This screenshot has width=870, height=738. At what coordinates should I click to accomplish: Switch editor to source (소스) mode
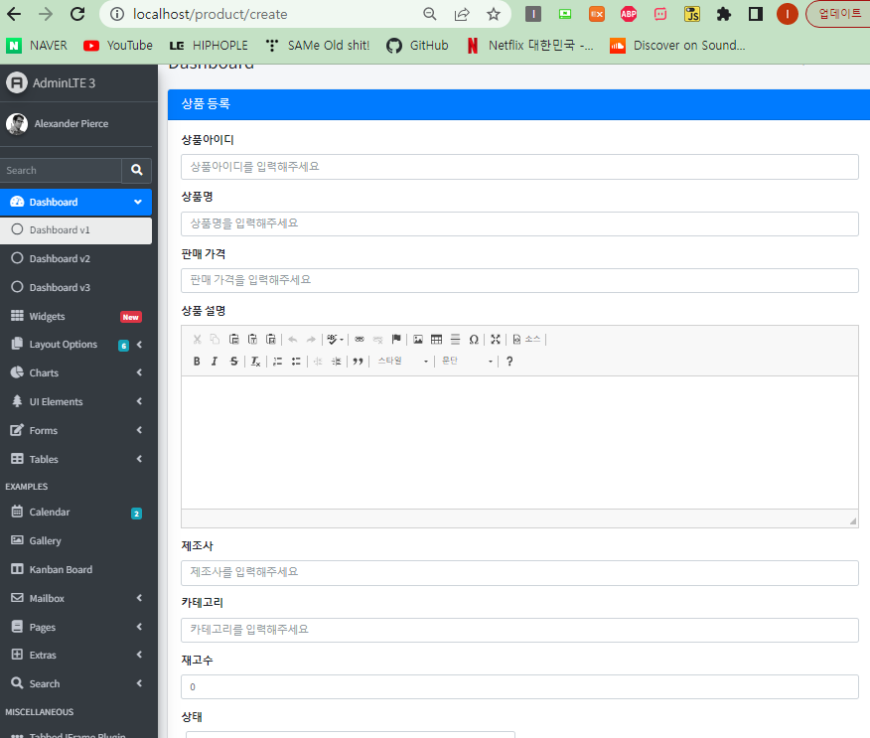tap(526, 339)
